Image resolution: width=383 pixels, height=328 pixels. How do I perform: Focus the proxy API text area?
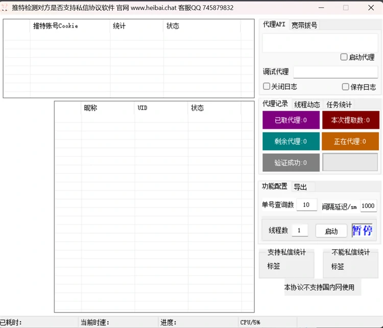coord(320,43)
